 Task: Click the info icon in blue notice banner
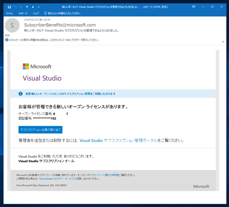(21, 94)
